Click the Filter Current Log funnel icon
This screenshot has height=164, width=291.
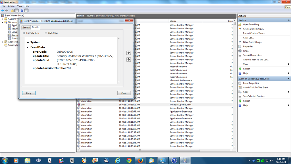(x=240, y=42)
